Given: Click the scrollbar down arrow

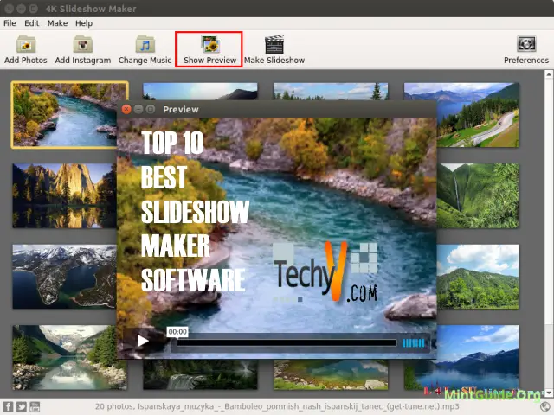Looking at the screenshot, I should pyautogui.click(x=549, y=393).
